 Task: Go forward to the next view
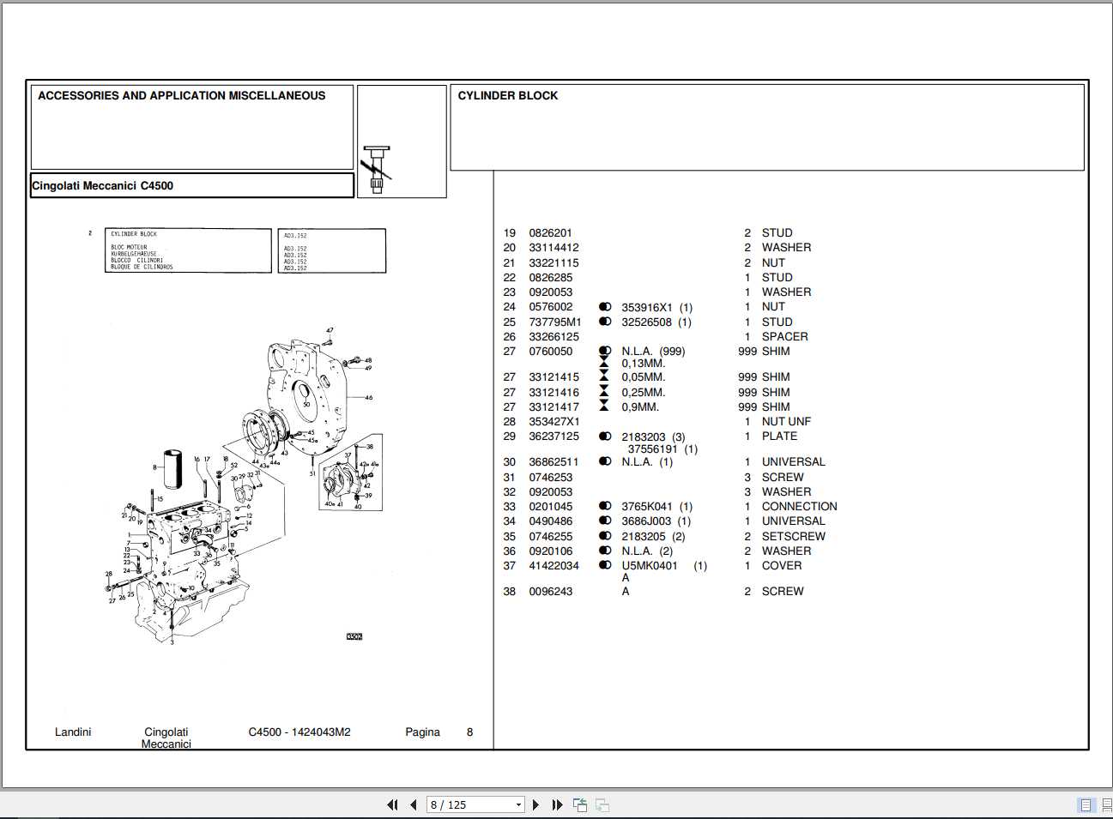[x=602, y=804]
